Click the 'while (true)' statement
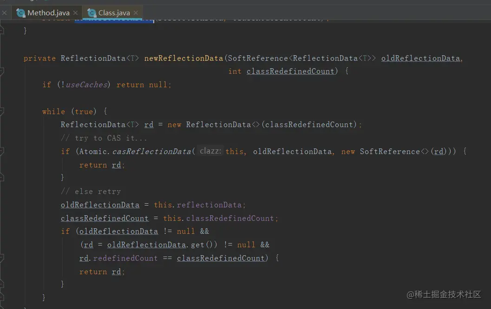 tap(70, 111)
